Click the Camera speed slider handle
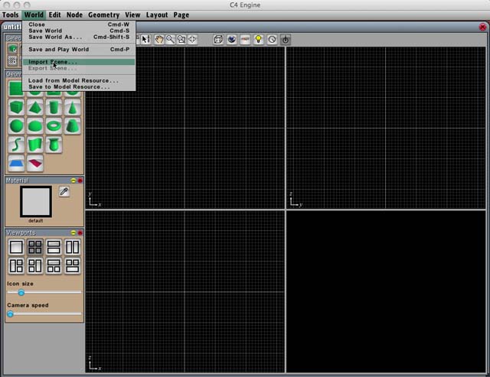Screen dimensions: 490x377 point(10,314)
